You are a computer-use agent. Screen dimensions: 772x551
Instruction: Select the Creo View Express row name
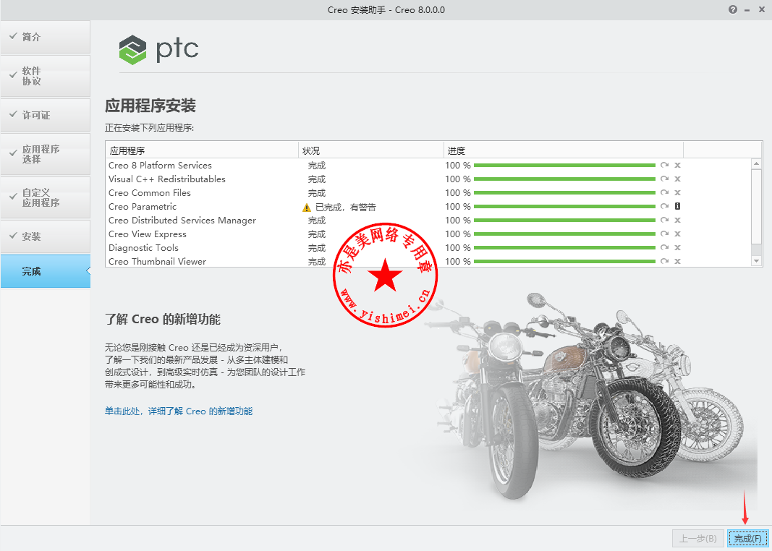coord(147,234)
